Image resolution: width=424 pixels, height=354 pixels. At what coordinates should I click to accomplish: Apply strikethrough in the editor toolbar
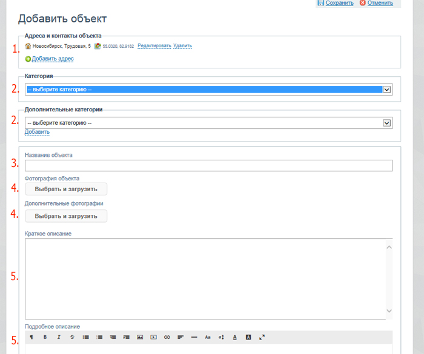(x=72, y=337)
